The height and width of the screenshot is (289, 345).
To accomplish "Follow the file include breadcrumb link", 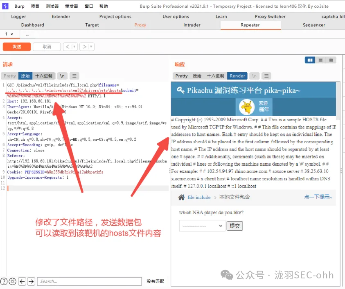I will pos(199,197).
